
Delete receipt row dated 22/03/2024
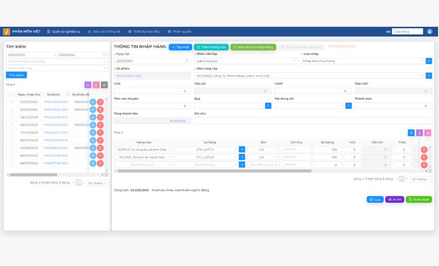tap(100, 110)
